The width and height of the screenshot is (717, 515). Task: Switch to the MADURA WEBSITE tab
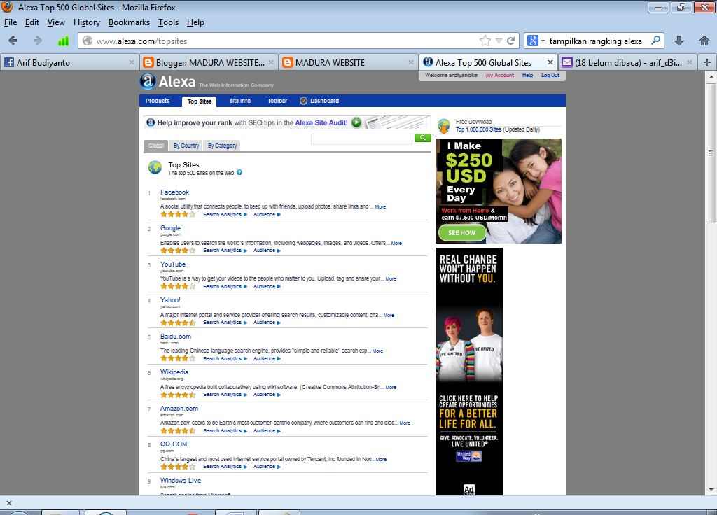click(347, 62)
